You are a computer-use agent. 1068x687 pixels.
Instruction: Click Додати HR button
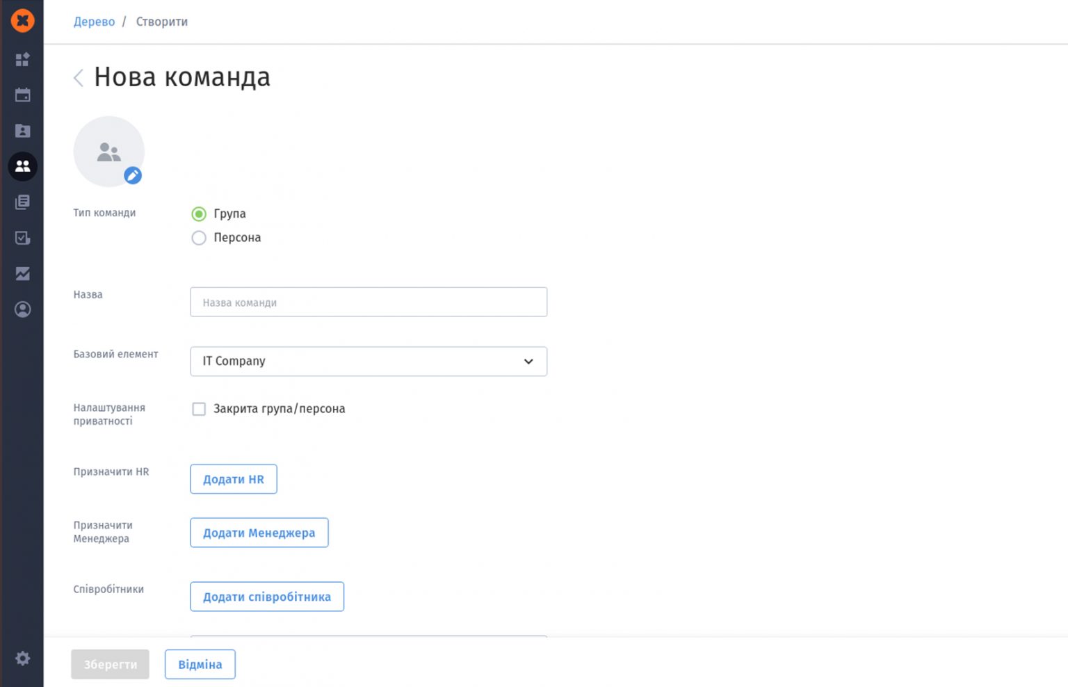tap(233, 479)
